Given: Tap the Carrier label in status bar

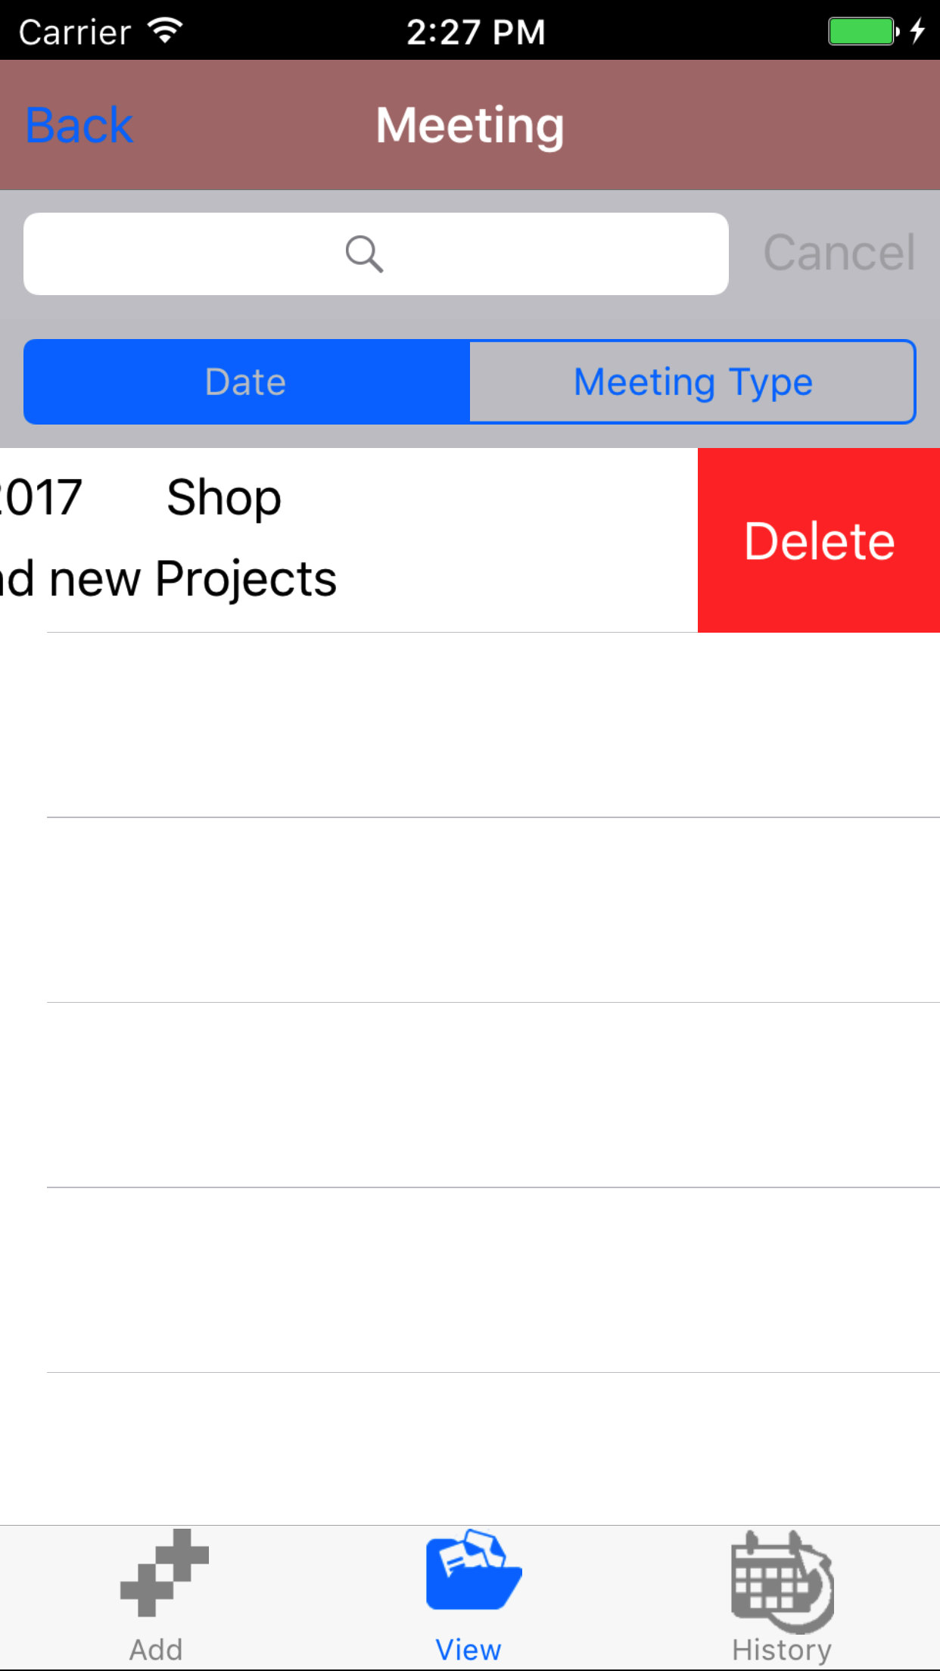Looking at the screenshot, I should (75, 32).
